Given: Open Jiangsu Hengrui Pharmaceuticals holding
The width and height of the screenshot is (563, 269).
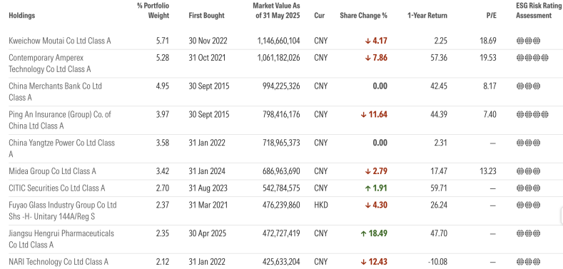Looking at the screenshot, I should [x=61, y=239].
